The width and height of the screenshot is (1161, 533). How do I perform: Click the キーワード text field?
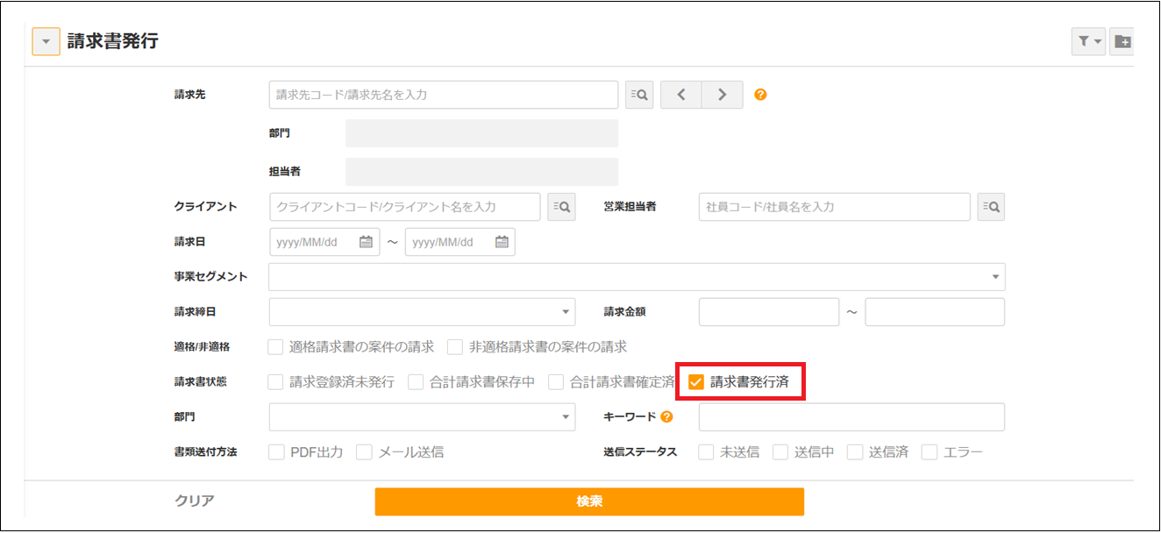(851, 417)
